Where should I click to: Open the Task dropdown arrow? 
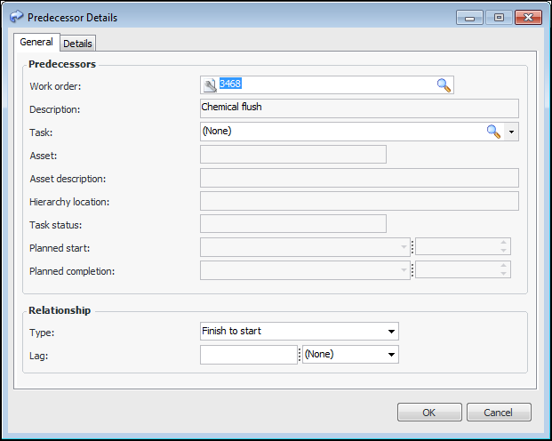click(511, 132)
